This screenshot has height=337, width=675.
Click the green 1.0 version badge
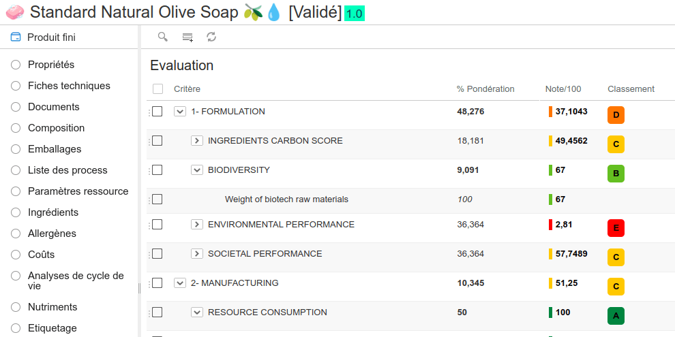click(355, 13)
